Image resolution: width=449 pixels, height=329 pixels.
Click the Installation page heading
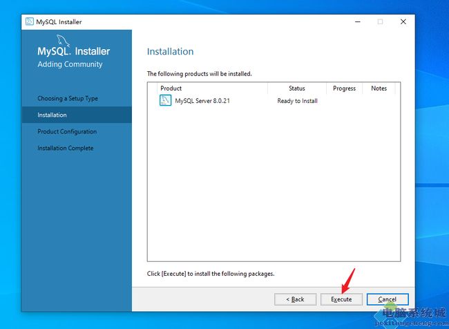(171, 52)
